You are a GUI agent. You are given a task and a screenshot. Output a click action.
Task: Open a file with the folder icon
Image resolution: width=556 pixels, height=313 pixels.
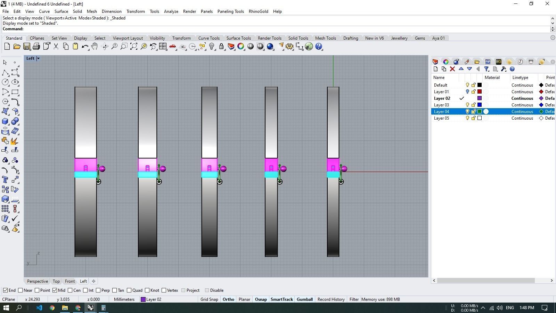17,47
